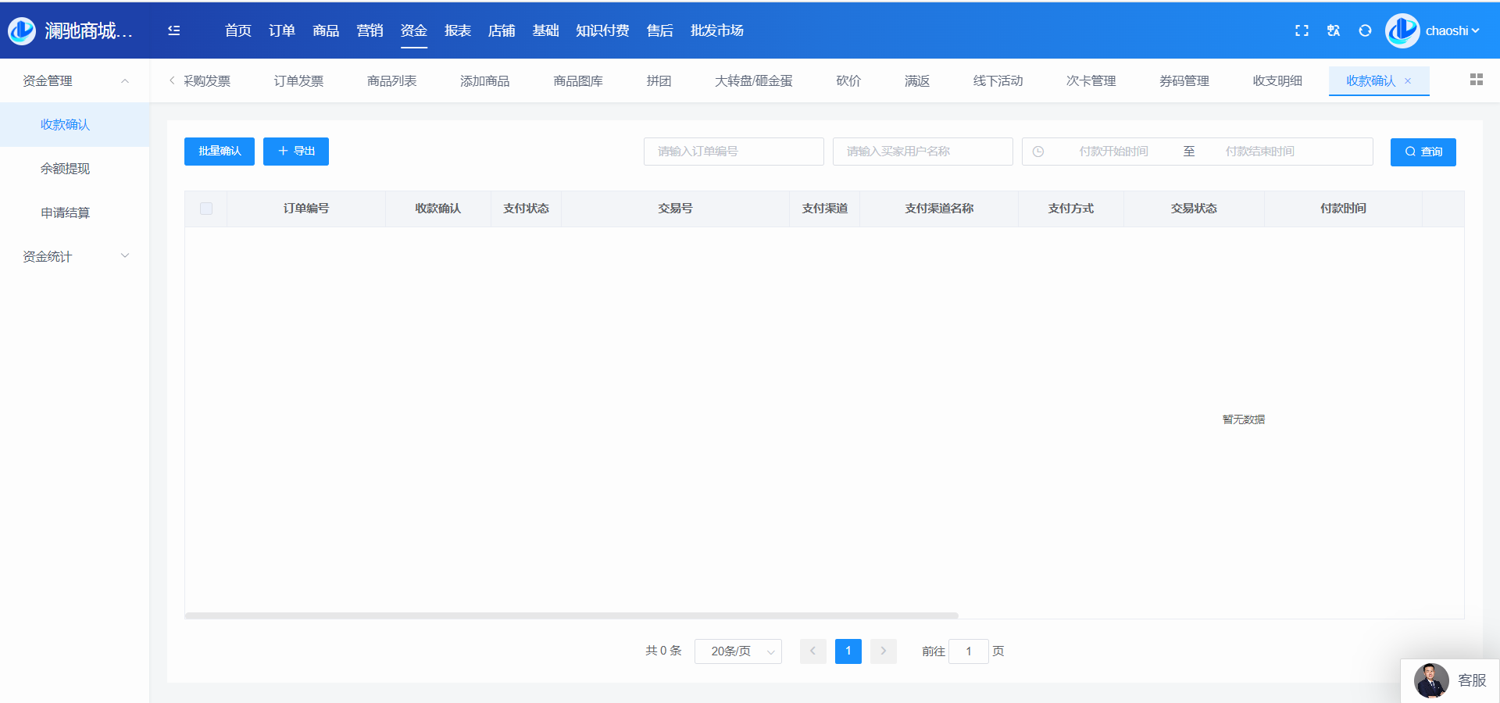Viewport: 1500px width, 703px height.
Task: Click the 查询 search button
Action: coord(1423,152)
